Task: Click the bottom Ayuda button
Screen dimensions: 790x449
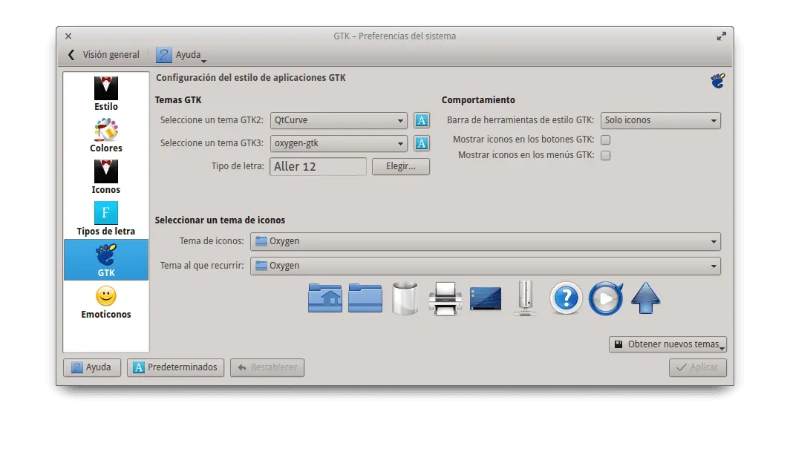Action: (x=92, y=367)
